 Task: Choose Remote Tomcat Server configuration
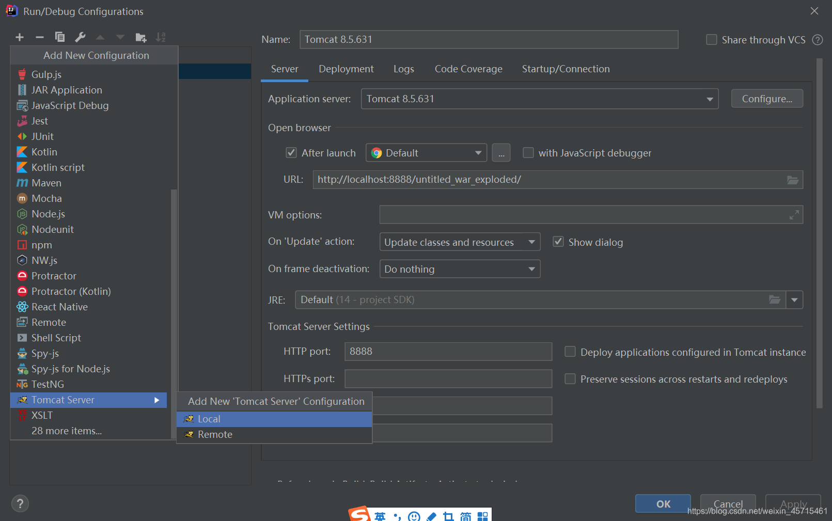(x=274, y=435)
